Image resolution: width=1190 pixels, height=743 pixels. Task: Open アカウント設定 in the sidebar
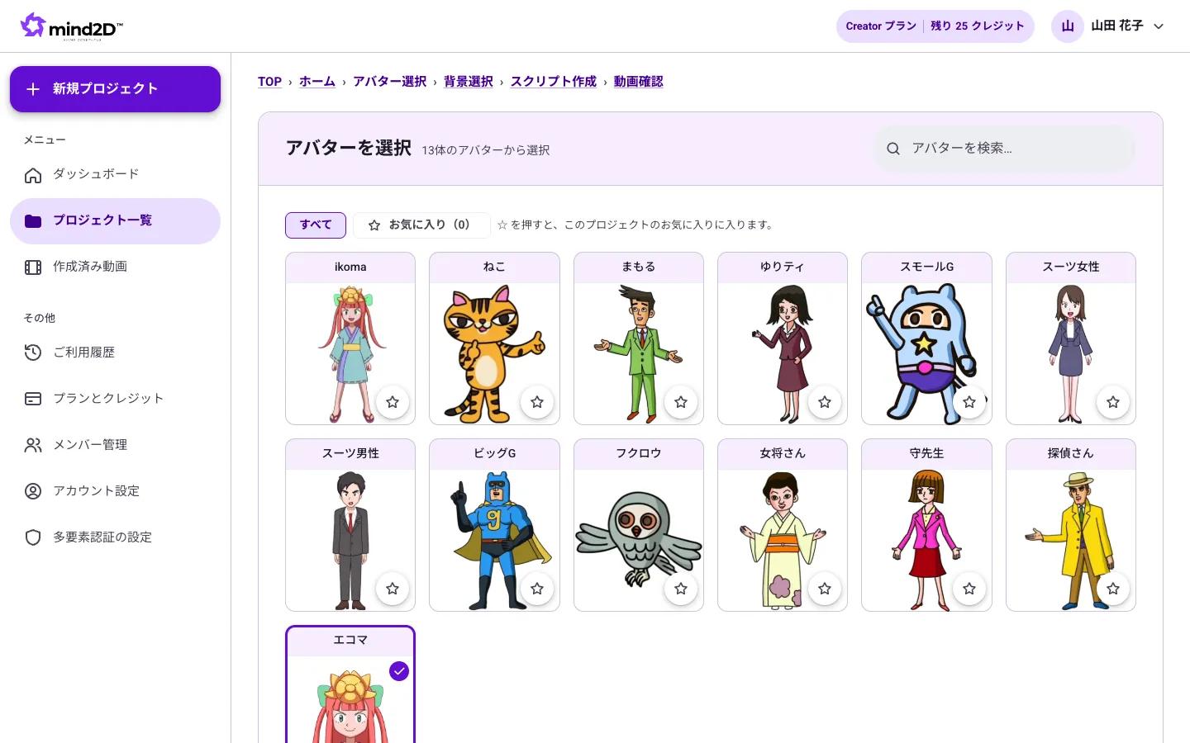pyautogui.click(x=116, y=492)
